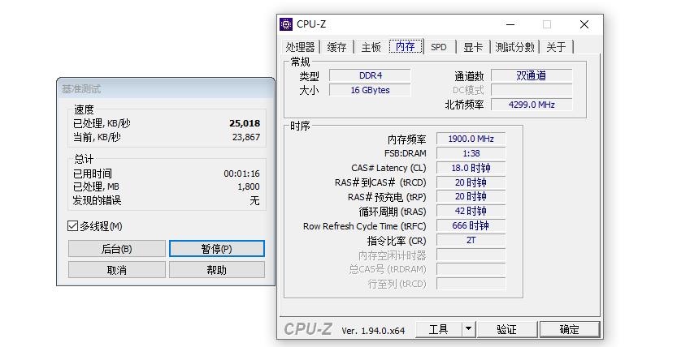Click the 后台(B) button in benchmark dialog
The image size is (690, 347).
(x=116, y=249)
